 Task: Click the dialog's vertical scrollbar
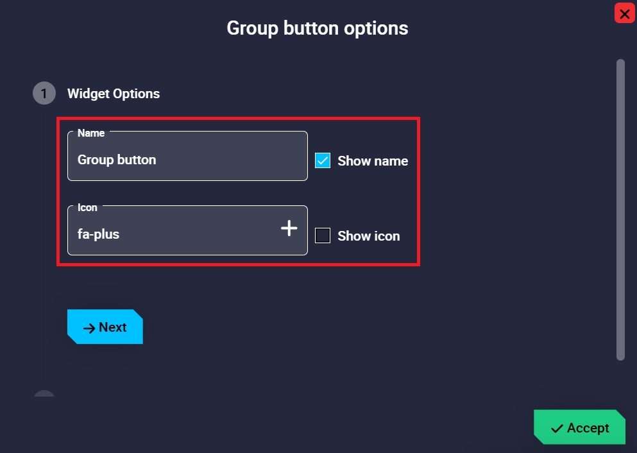coord(620,209)
